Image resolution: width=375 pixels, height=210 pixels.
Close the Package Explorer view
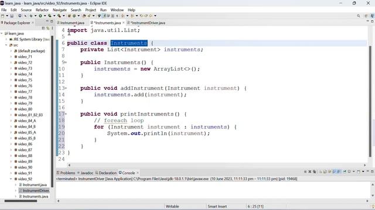click(33, 23)
